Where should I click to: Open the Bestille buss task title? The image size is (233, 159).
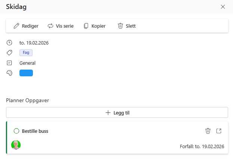(x=35, y=131)
